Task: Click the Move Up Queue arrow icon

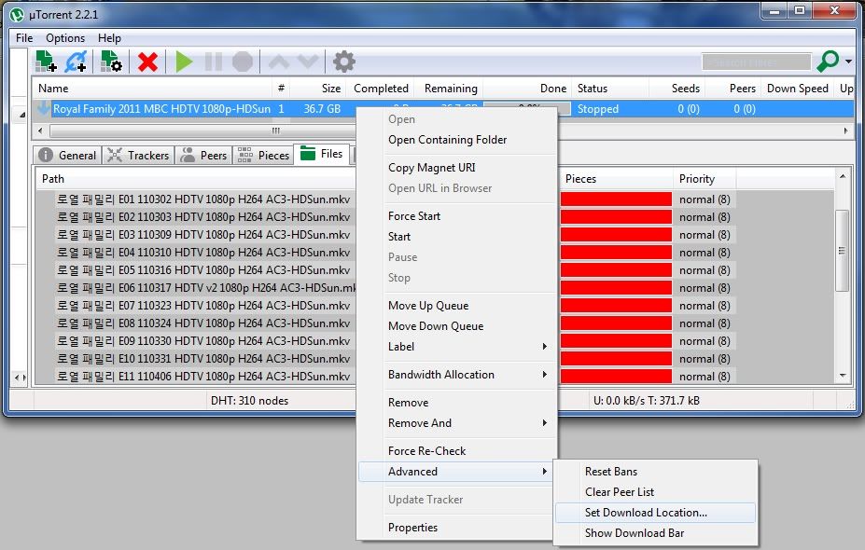Action: (x=279, y=62)
